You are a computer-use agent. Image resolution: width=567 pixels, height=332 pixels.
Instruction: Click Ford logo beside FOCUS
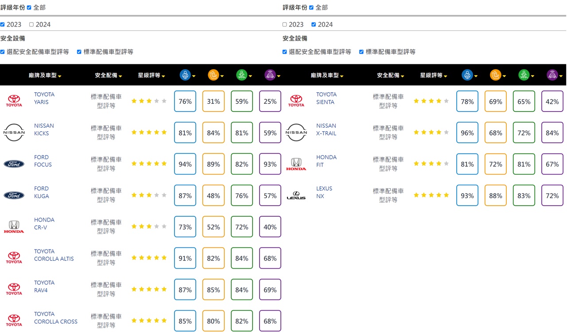14,164
